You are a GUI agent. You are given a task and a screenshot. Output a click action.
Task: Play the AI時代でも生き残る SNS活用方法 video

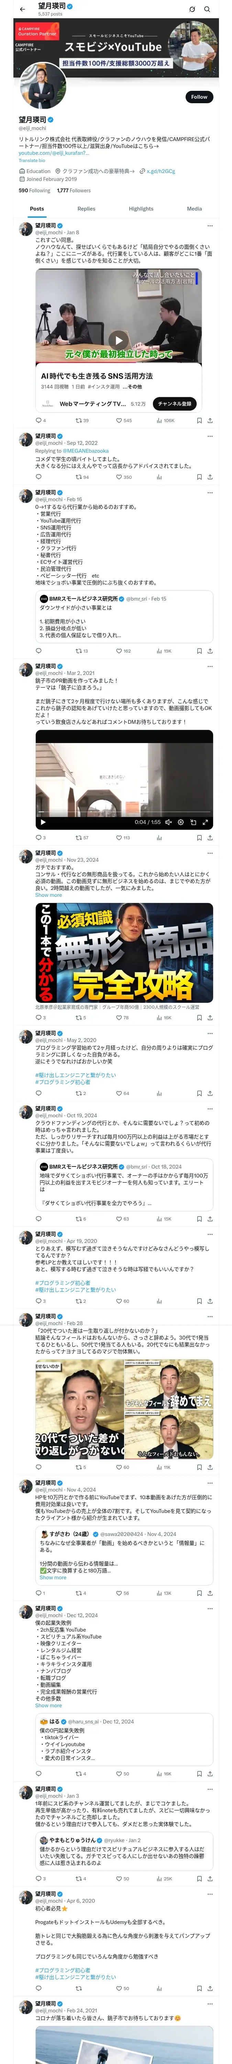pos(118,340)
